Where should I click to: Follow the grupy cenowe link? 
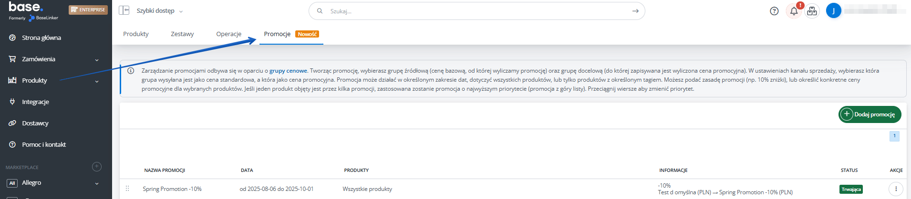click(288, 71)
